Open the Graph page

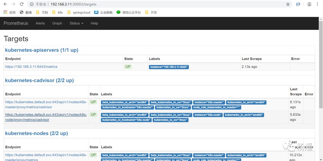[x=57, y=23]
